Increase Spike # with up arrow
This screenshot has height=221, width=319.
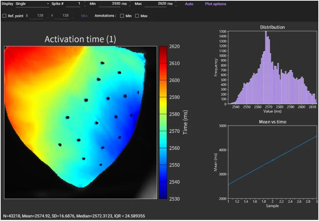[x=85, y=2]
